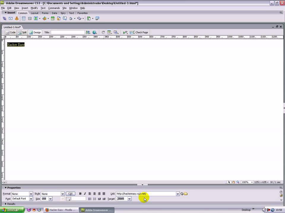Toggle Ordered List
The width and height of the screenshot is (285, 213).
94,199
